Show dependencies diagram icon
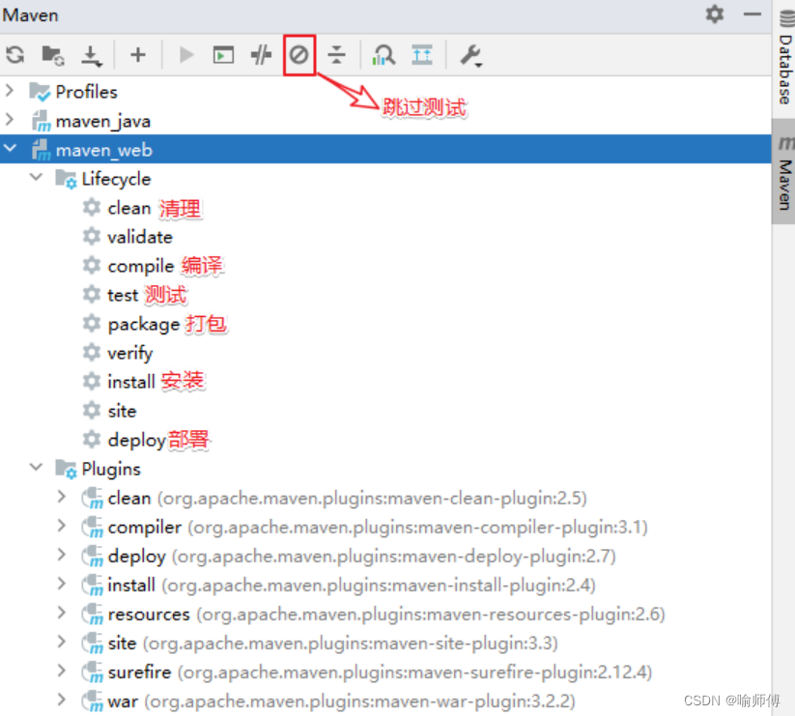The height and width of the screenshot is (716, 795). coord(383,55)
